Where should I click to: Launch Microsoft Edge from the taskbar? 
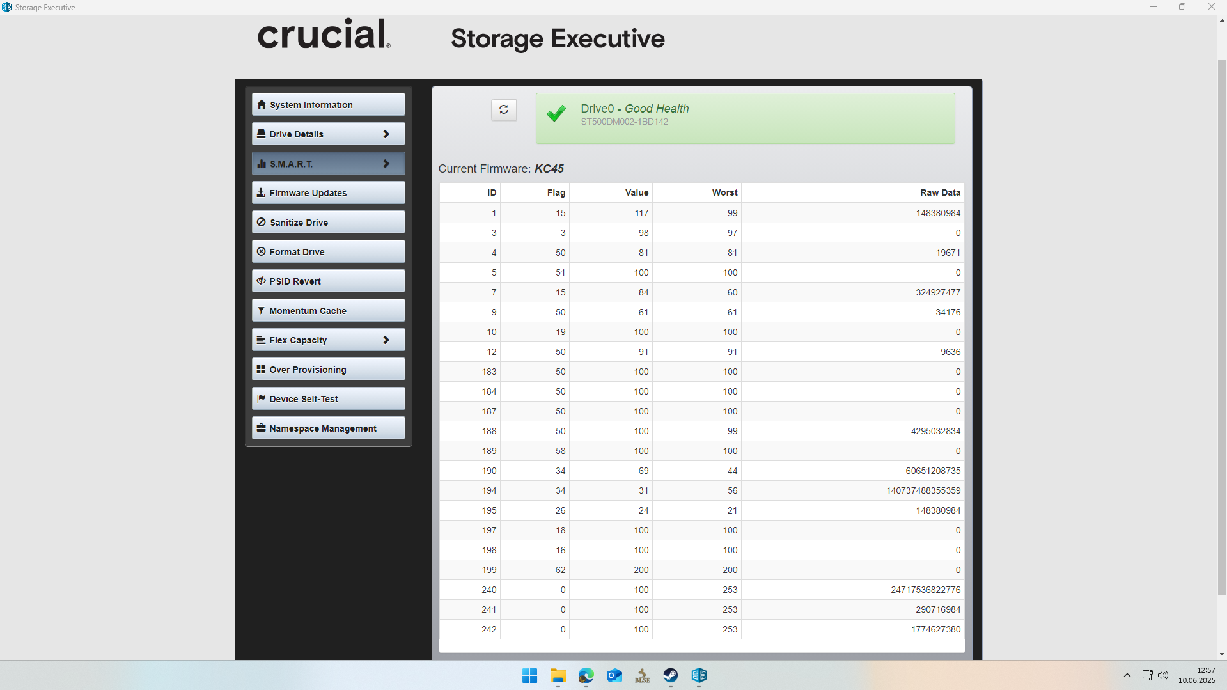586,675
